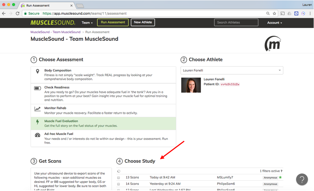Click the blue square extension icon
This screenshot has height=191, width=314.
click(296, 13)
